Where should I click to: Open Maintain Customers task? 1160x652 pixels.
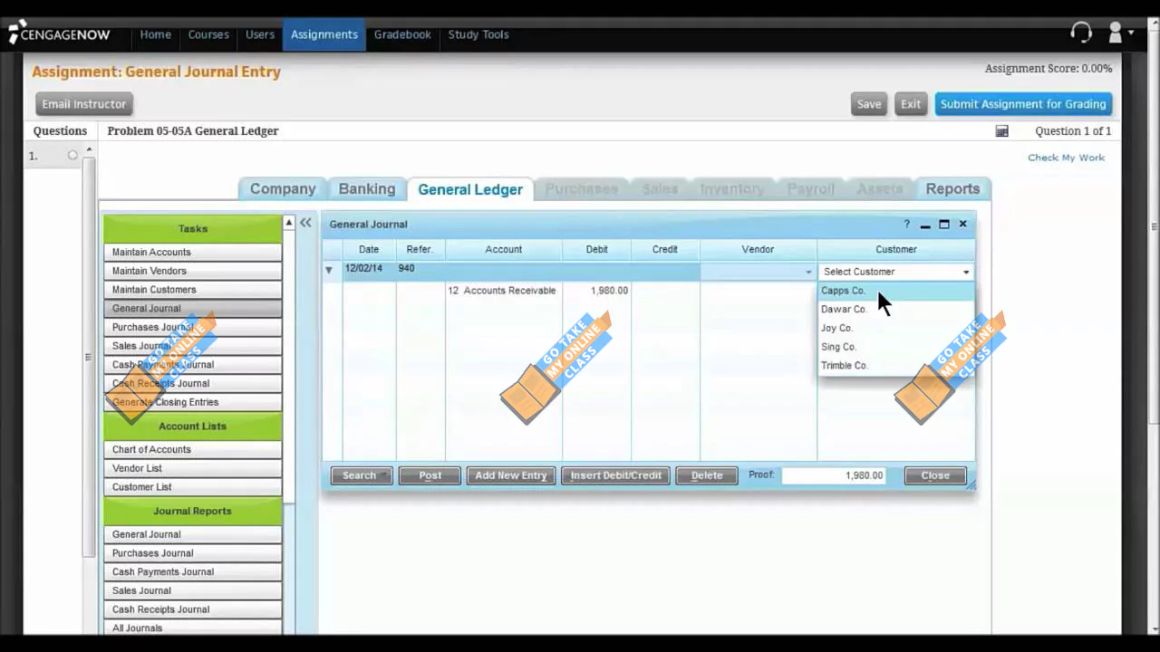193,290
